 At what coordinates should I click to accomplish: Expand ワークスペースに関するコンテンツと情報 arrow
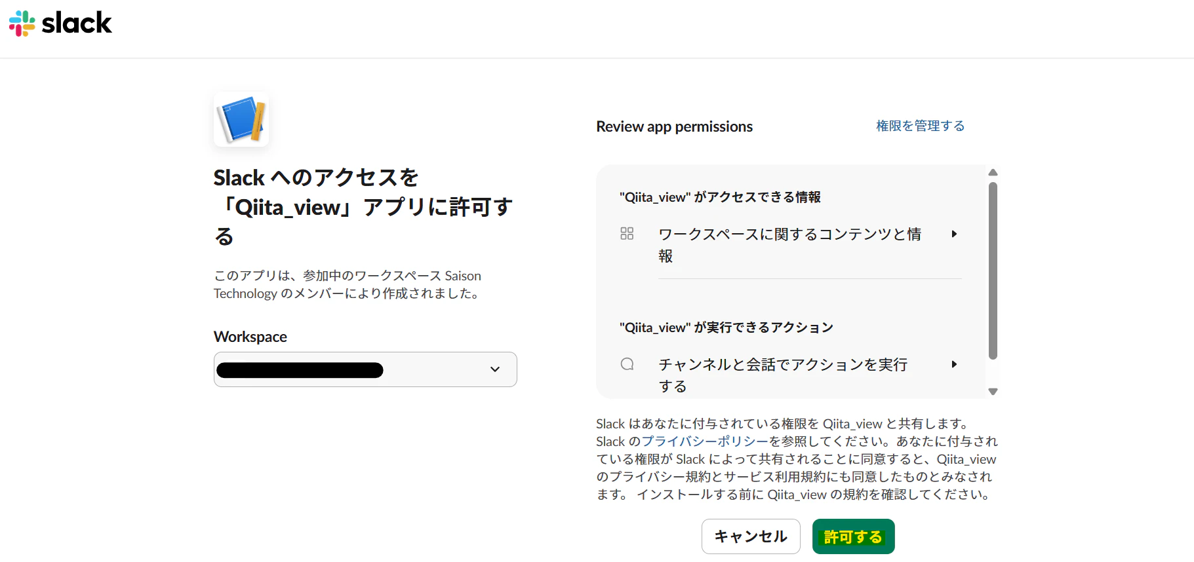pos(954,234)
